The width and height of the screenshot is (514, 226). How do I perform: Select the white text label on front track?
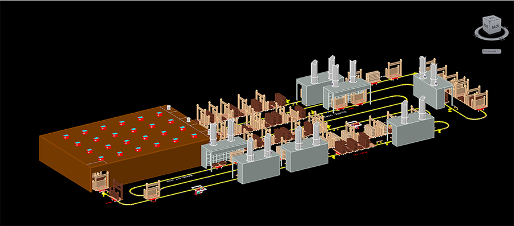click(180, 179)
